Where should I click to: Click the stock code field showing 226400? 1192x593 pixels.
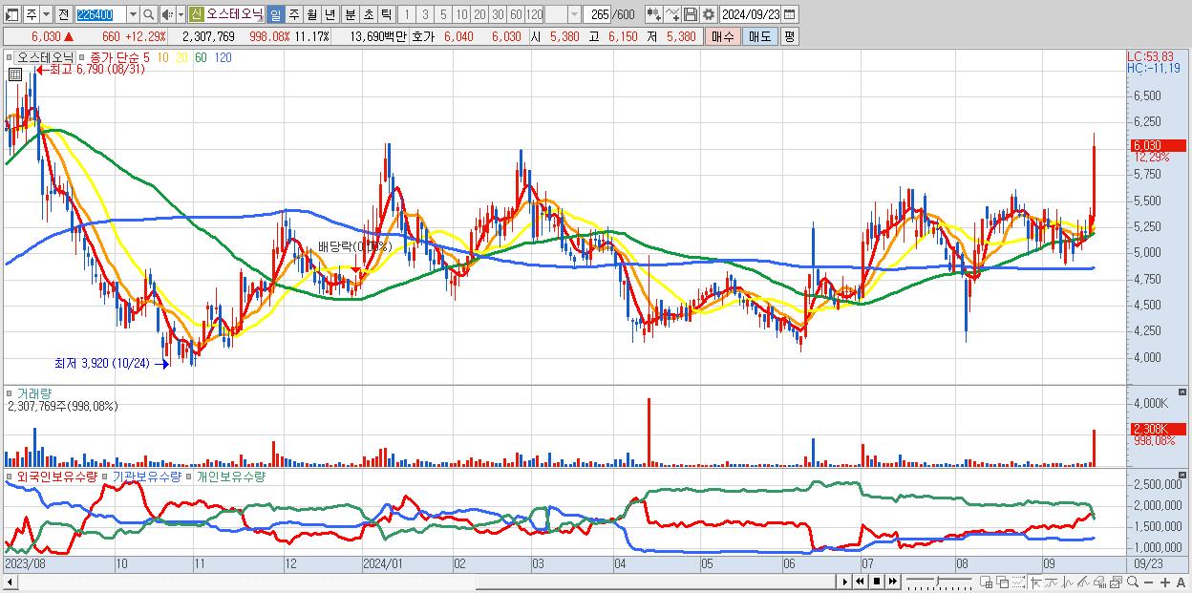[99, 14]
